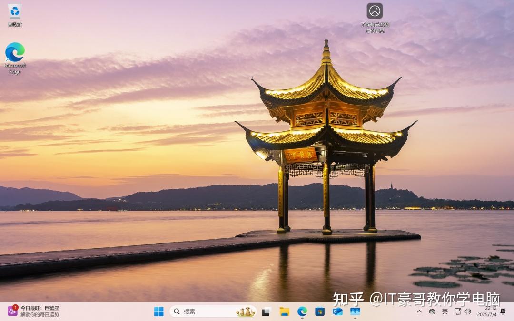Open Microsoft Edge on the taskbar
Viewport: 514px width, 321px height.
coord(302,311)
